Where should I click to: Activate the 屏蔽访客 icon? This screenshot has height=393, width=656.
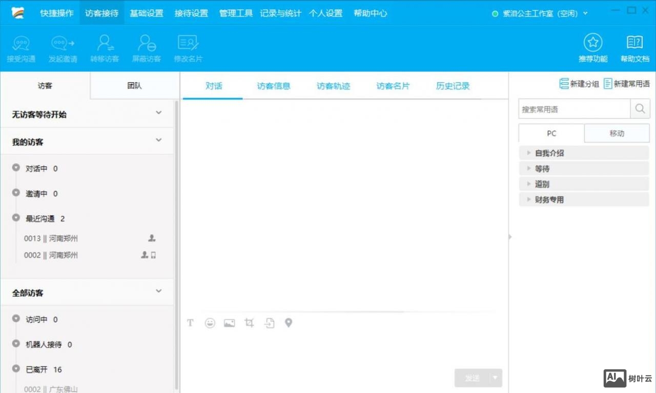146,48
